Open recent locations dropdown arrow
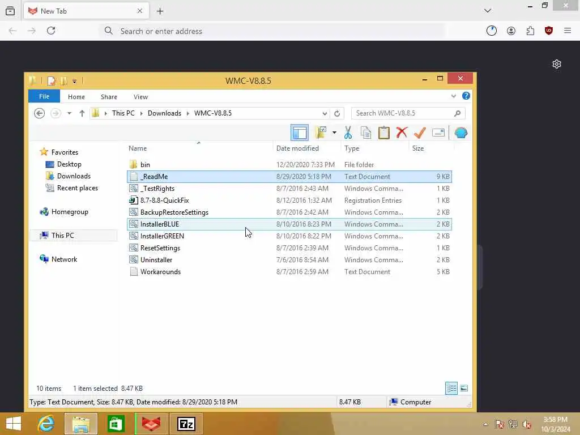This screenshot has height=435, width=580. coord(69,113)
